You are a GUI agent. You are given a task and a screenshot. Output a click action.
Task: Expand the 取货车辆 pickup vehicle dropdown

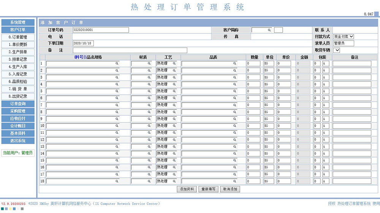(x=337, y=50)
